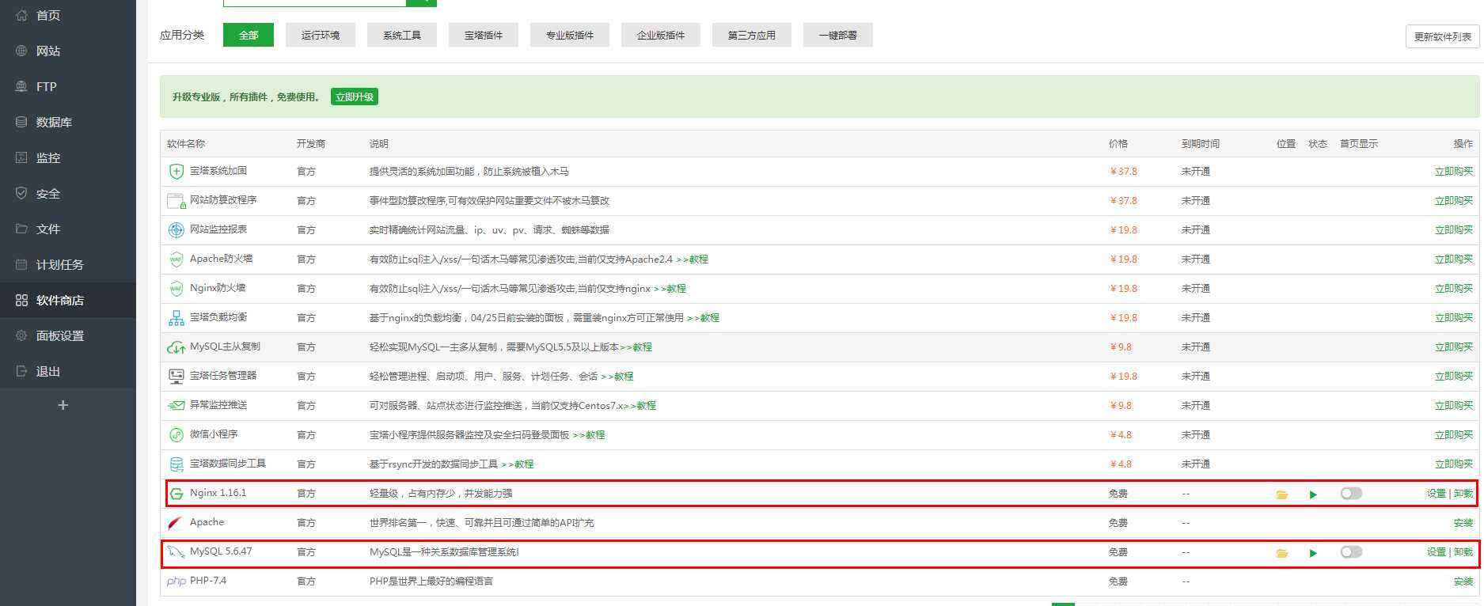
Task: Click Nginx running status play icon
Action: [1313, 494]
